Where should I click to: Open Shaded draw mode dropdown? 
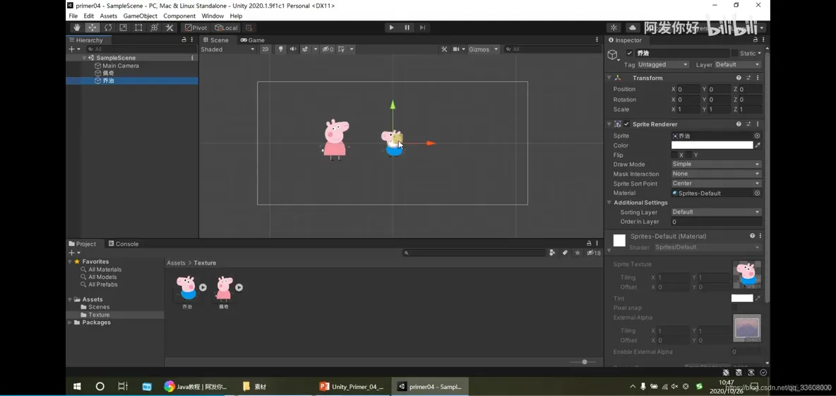(227, 49)
